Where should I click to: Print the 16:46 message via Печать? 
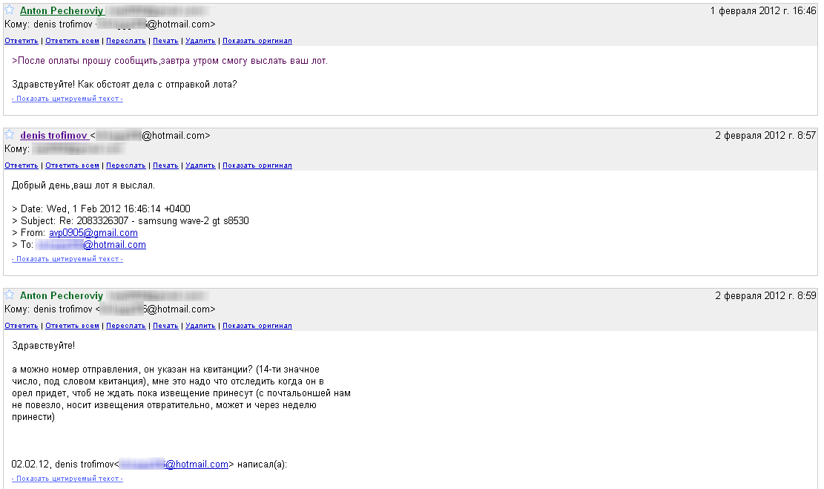point(165,41)
